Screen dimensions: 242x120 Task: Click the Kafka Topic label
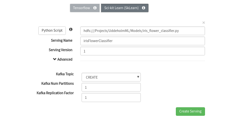coord(65,74)
